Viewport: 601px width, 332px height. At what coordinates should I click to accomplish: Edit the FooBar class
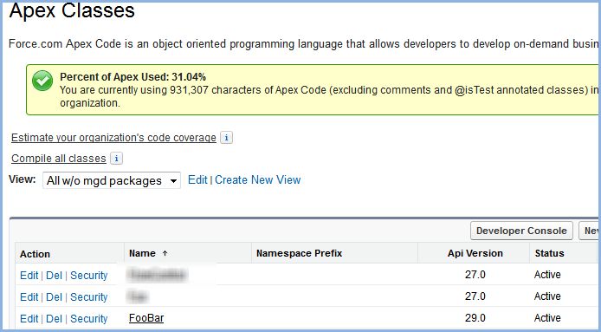[x=29, y=319]
